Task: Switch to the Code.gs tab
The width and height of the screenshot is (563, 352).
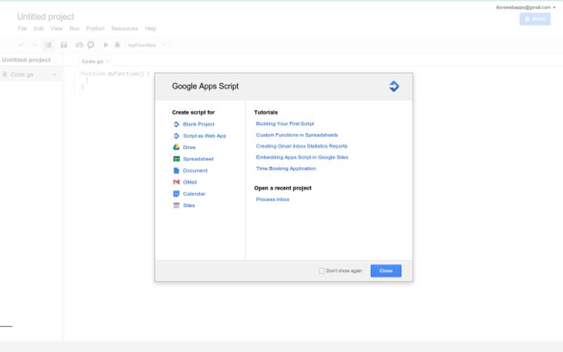Action: tap(92, 62)
